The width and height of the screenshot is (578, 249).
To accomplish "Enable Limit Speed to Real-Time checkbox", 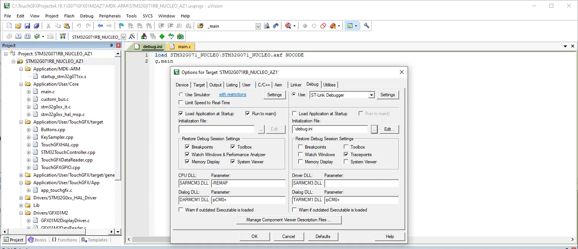I will pyautogui.click(x=181, y=103).
